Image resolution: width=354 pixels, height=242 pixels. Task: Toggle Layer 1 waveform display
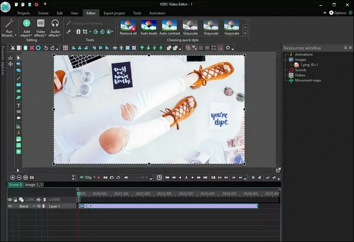click(x=39, y=206)
